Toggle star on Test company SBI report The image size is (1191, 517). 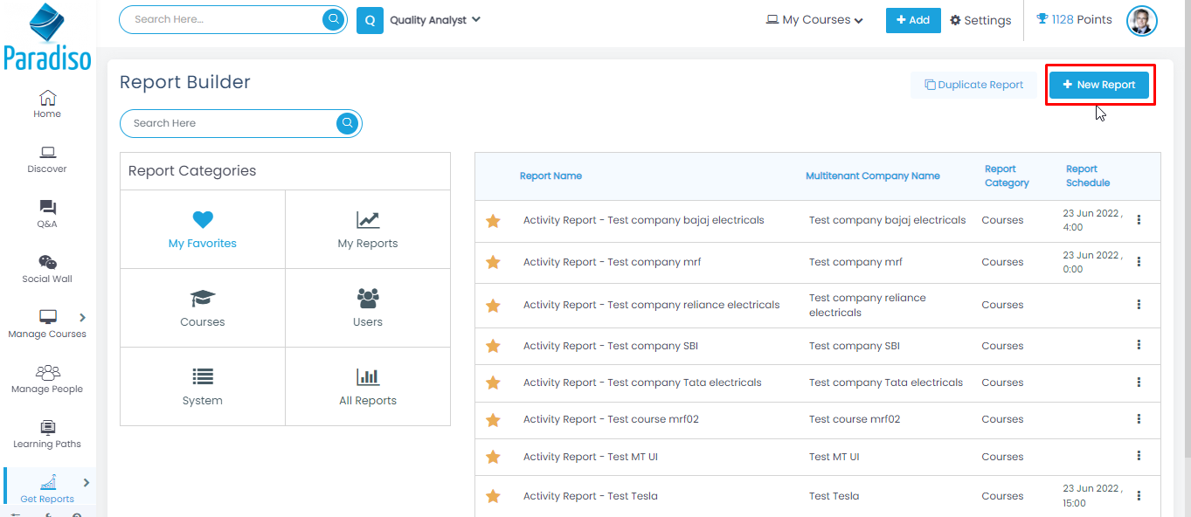pos(493,346)
